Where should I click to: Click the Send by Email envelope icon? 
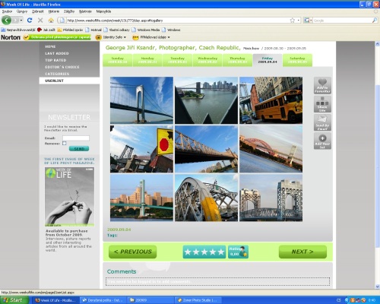322,122
